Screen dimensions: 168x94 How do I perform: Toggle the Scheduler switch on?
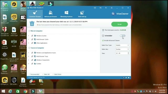pos(123,36)
